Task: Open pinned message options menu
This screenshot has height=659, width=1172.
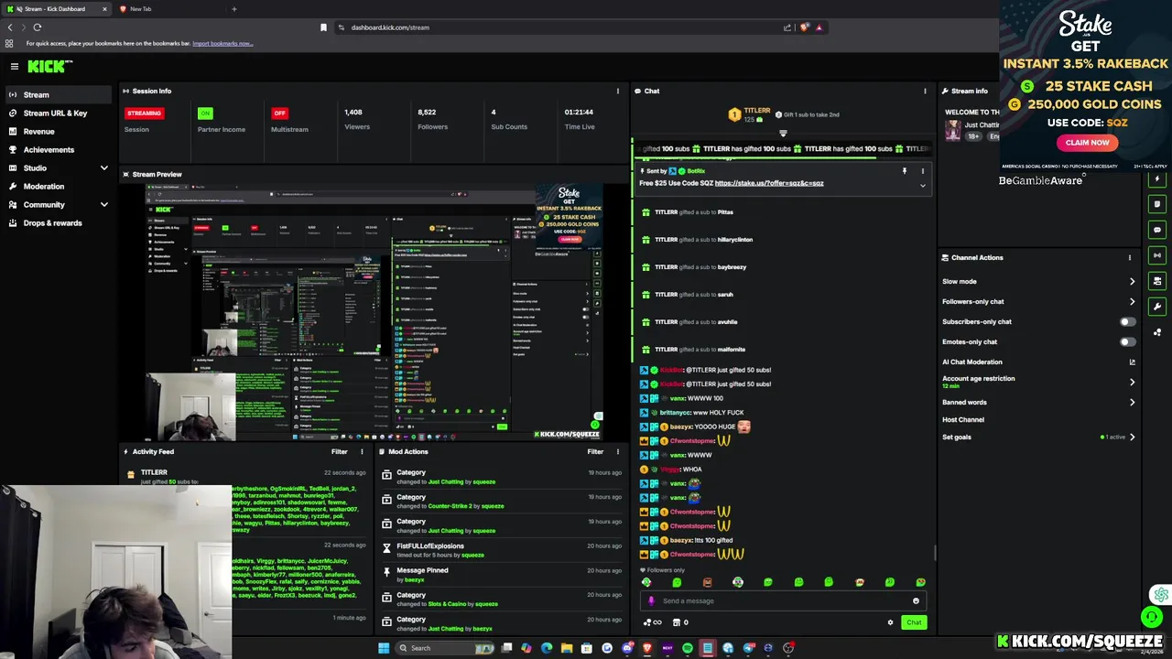Action: tap(922, 171)
